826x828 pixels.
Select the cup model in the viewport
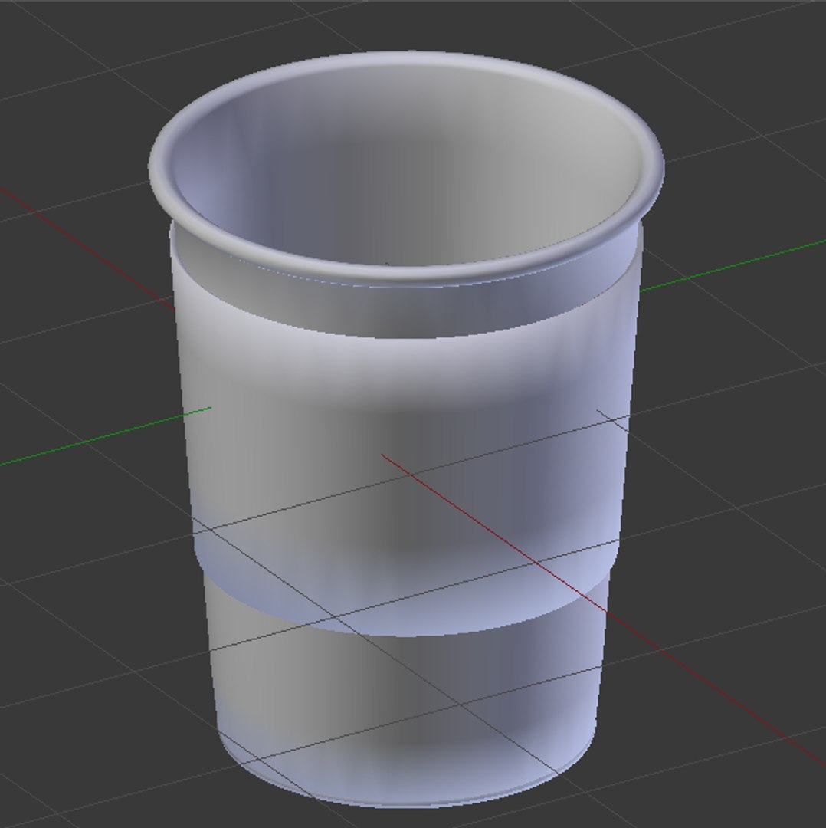coord(406,429)
